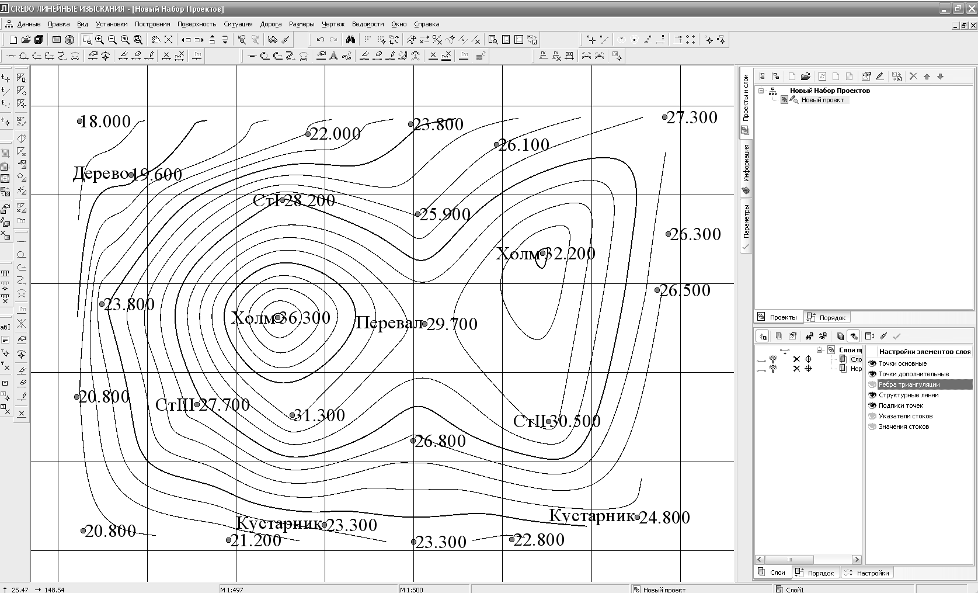The height and width of the screenshot is (593, 978).
Task: Toggle the lightbulb of the first layer row
Action: pyautogui.click(x=773, y=359)
